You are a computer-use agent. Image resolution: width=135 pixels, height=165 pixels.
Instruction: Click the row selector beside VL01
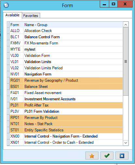pos(8,62)
